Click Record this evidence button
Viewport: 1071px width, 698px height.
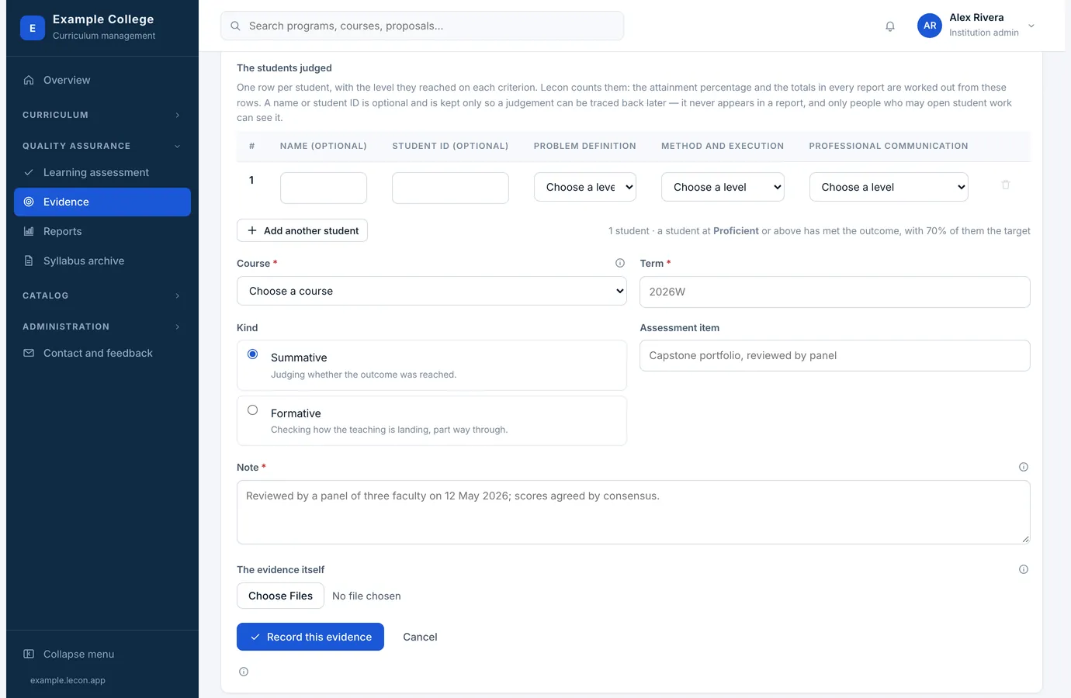coord(310,637)
